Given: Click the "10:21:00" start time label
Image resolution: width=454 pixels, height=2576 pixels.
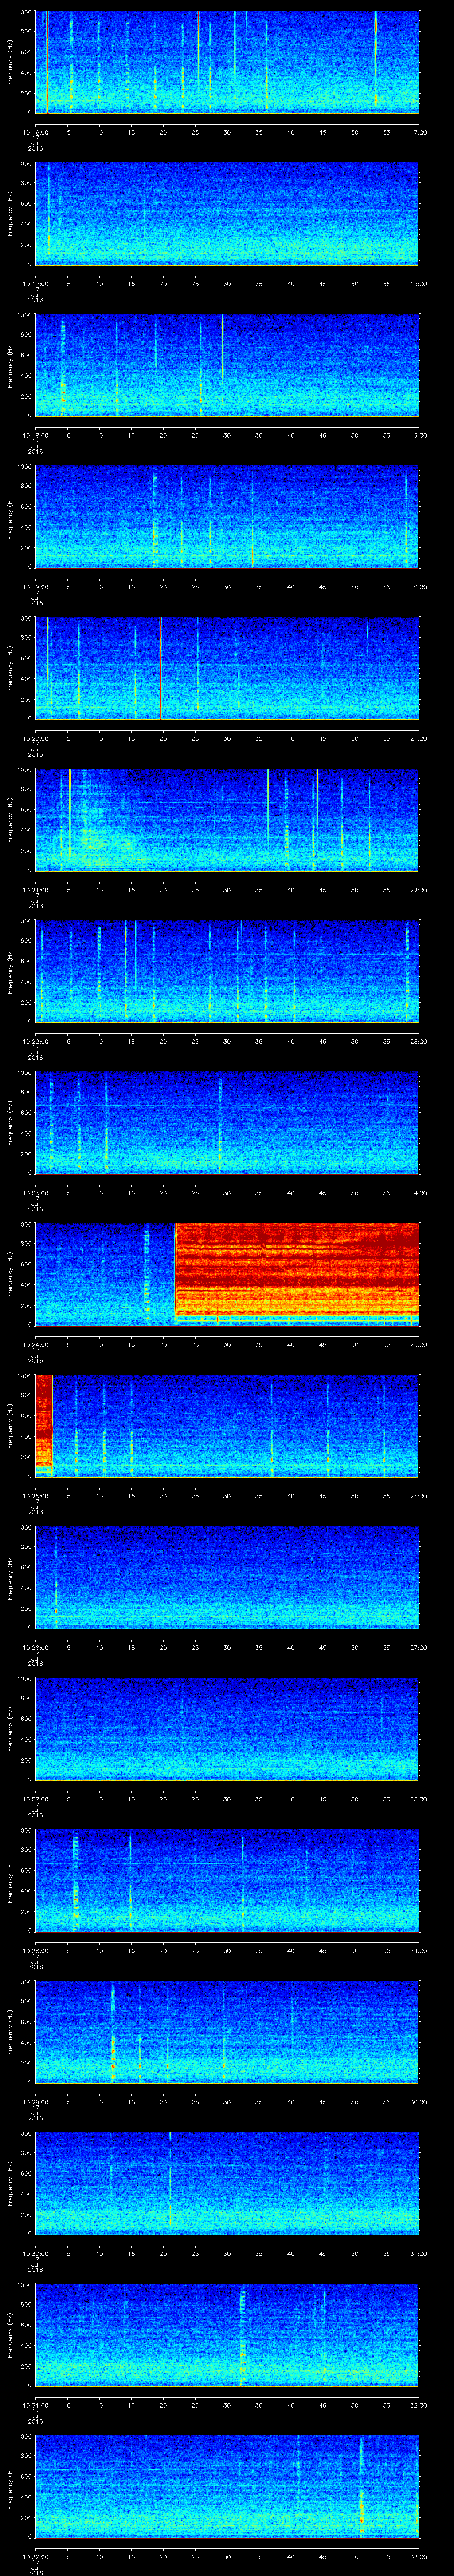Looking at the screenshot, I should click(x=36, y=890).
